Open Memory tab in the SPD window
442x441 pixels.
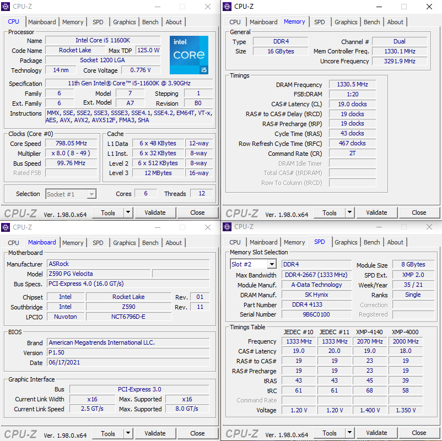pos(294,242)
